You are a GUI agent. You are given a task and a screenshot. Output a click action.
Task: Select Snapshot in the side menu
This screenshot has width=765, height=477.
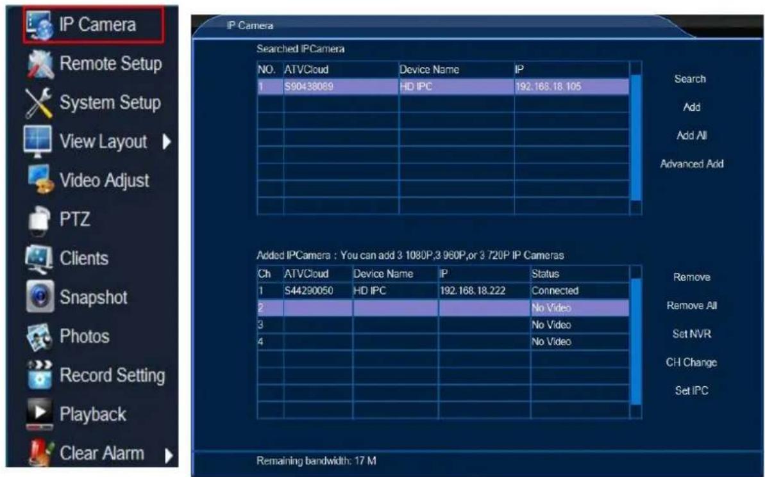click(x=93, y=297)
